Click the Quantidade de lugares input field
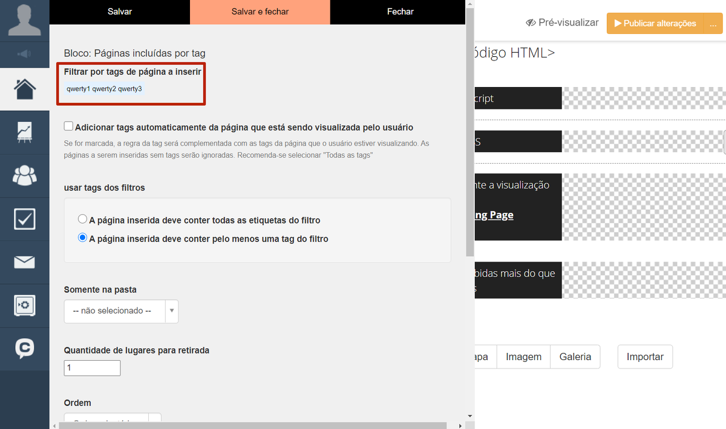 tap(92, 368)
